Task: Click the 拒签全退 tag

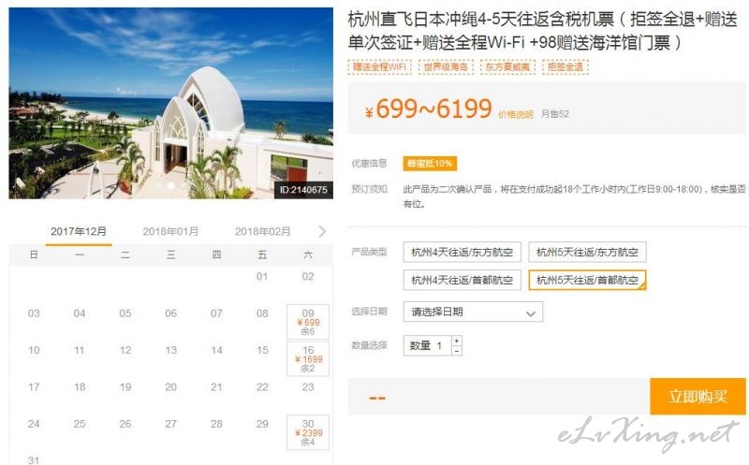Action: coord(565,66)
